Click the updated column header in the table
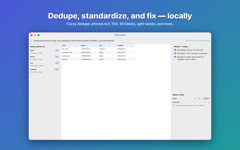Screen dimensions: 240x150 pyautogui.click(x=120, y=45)
